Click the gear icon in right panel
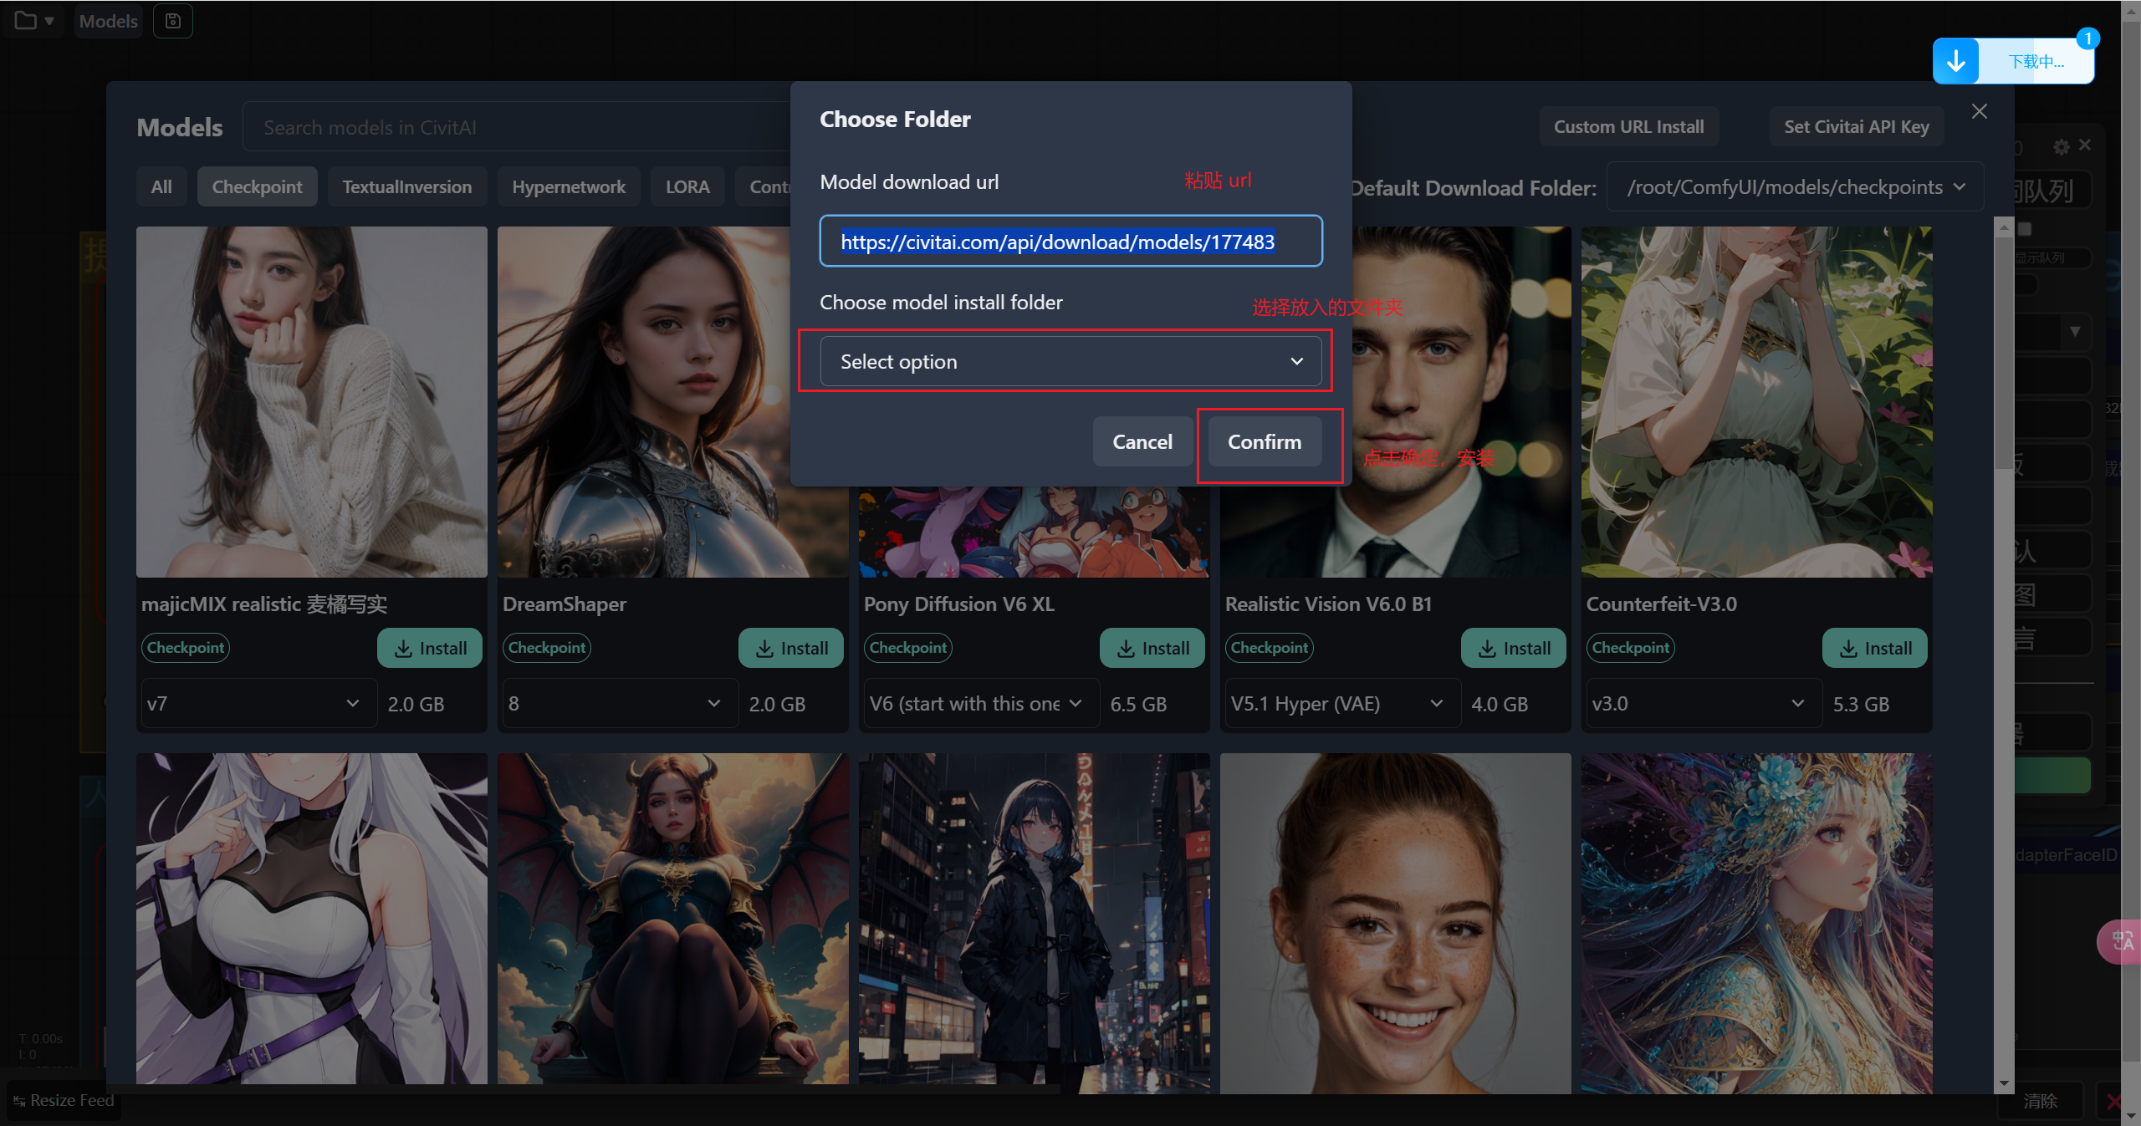 pos(2061,147)
